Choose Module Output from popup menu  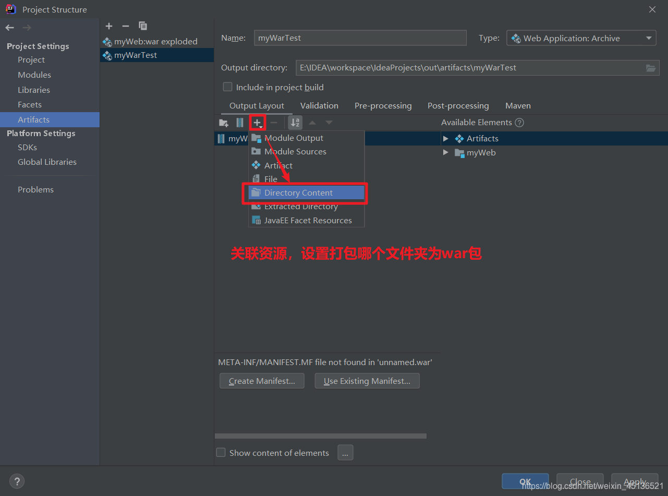(306, 138)
